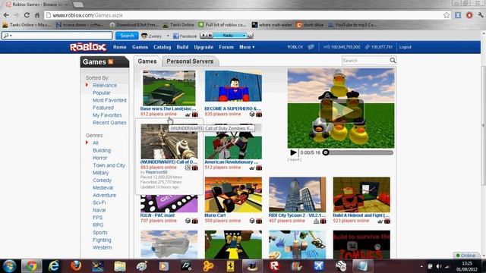Click the volume speaker icon in system tray

[439, 266]
